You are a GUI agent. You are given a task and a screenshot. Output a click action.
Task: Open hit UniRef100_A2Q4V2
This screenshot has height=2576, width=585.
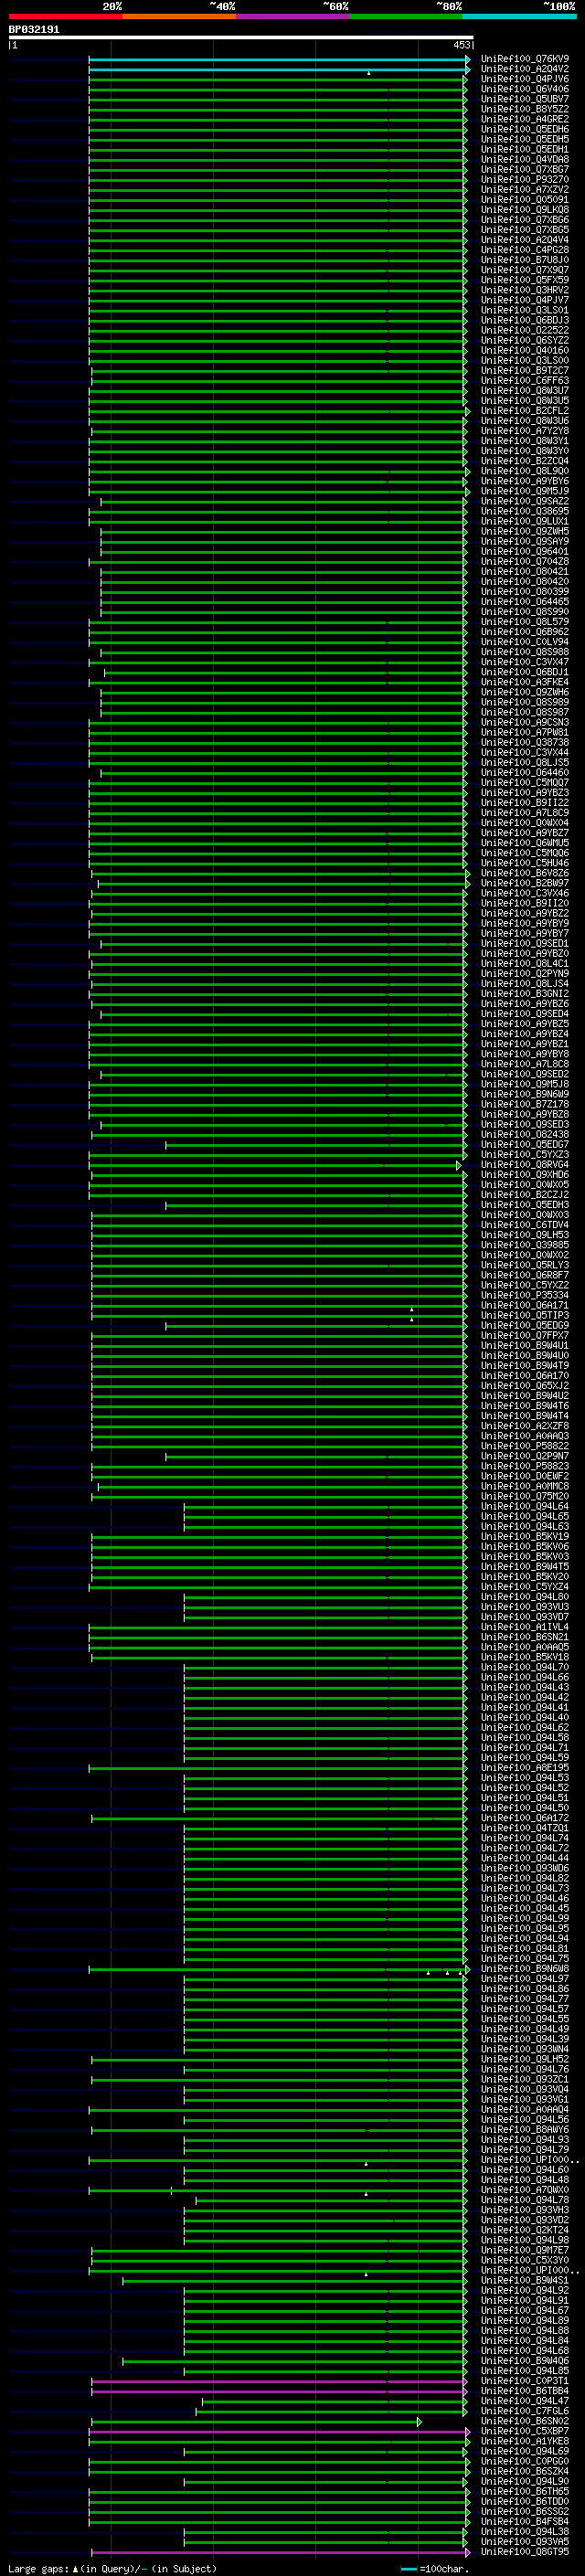(525, 69)
